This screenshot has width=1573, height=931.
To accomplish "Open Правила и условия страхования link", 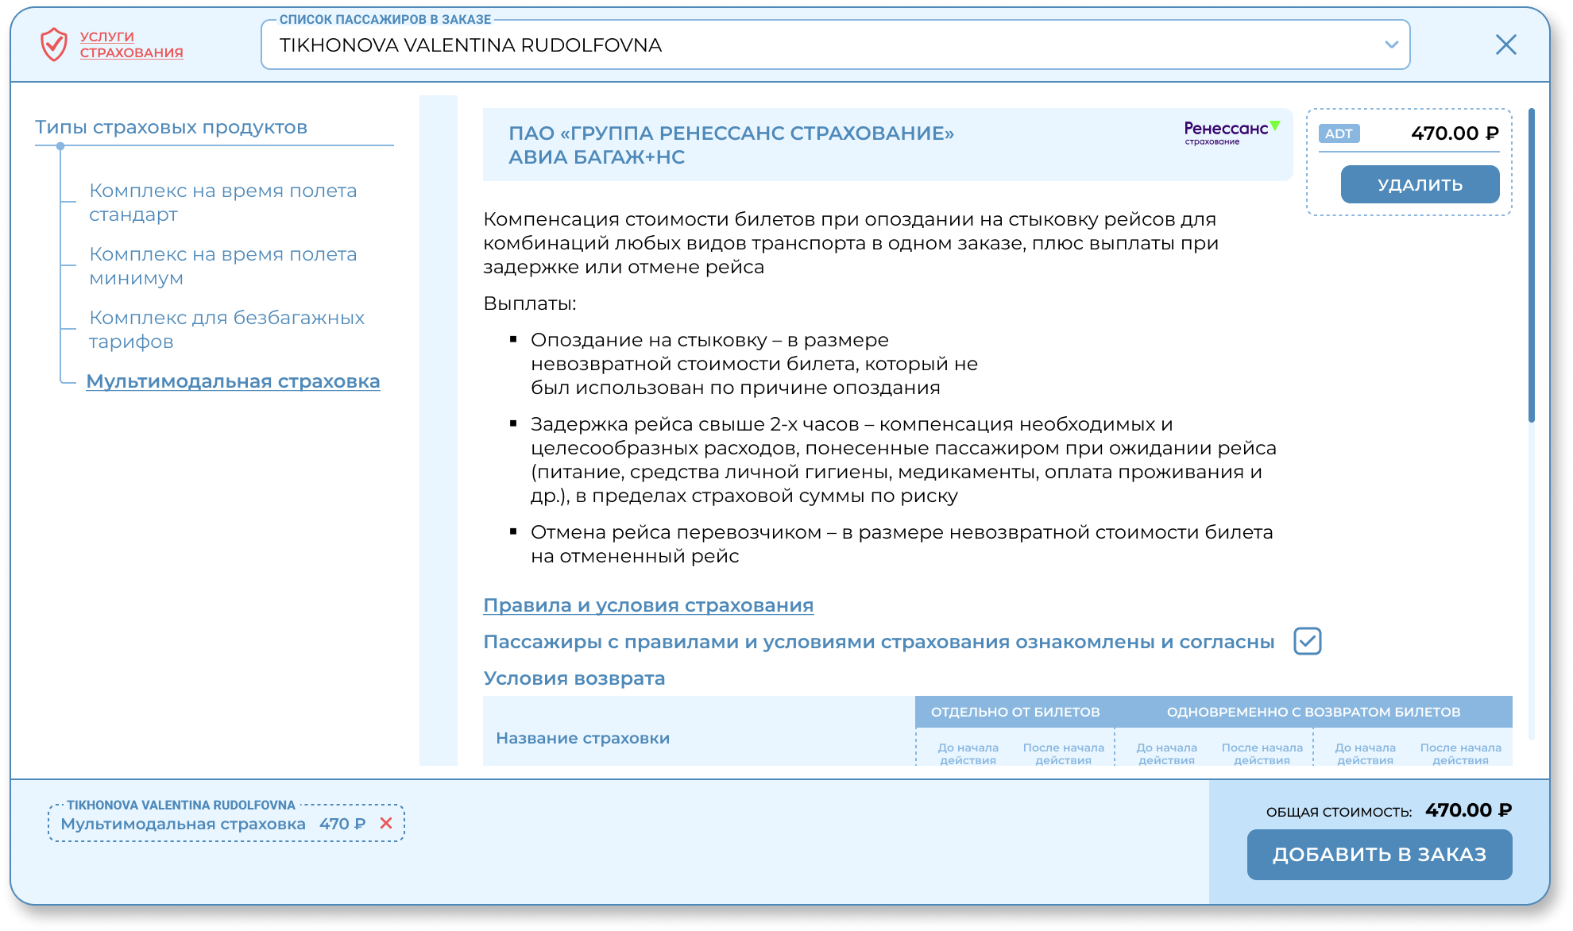I will click(x=648, y=605).
